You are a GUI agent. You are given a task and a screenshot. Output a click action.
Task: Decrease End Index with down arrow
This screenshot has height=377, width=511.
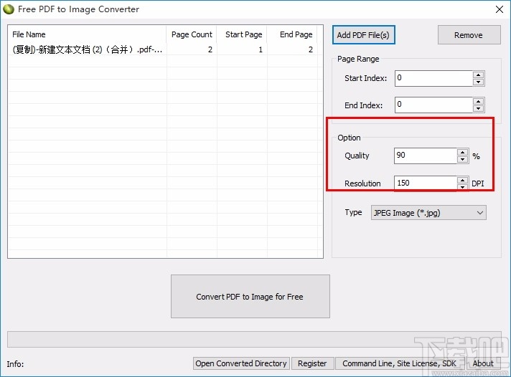(x=478, y=109)
